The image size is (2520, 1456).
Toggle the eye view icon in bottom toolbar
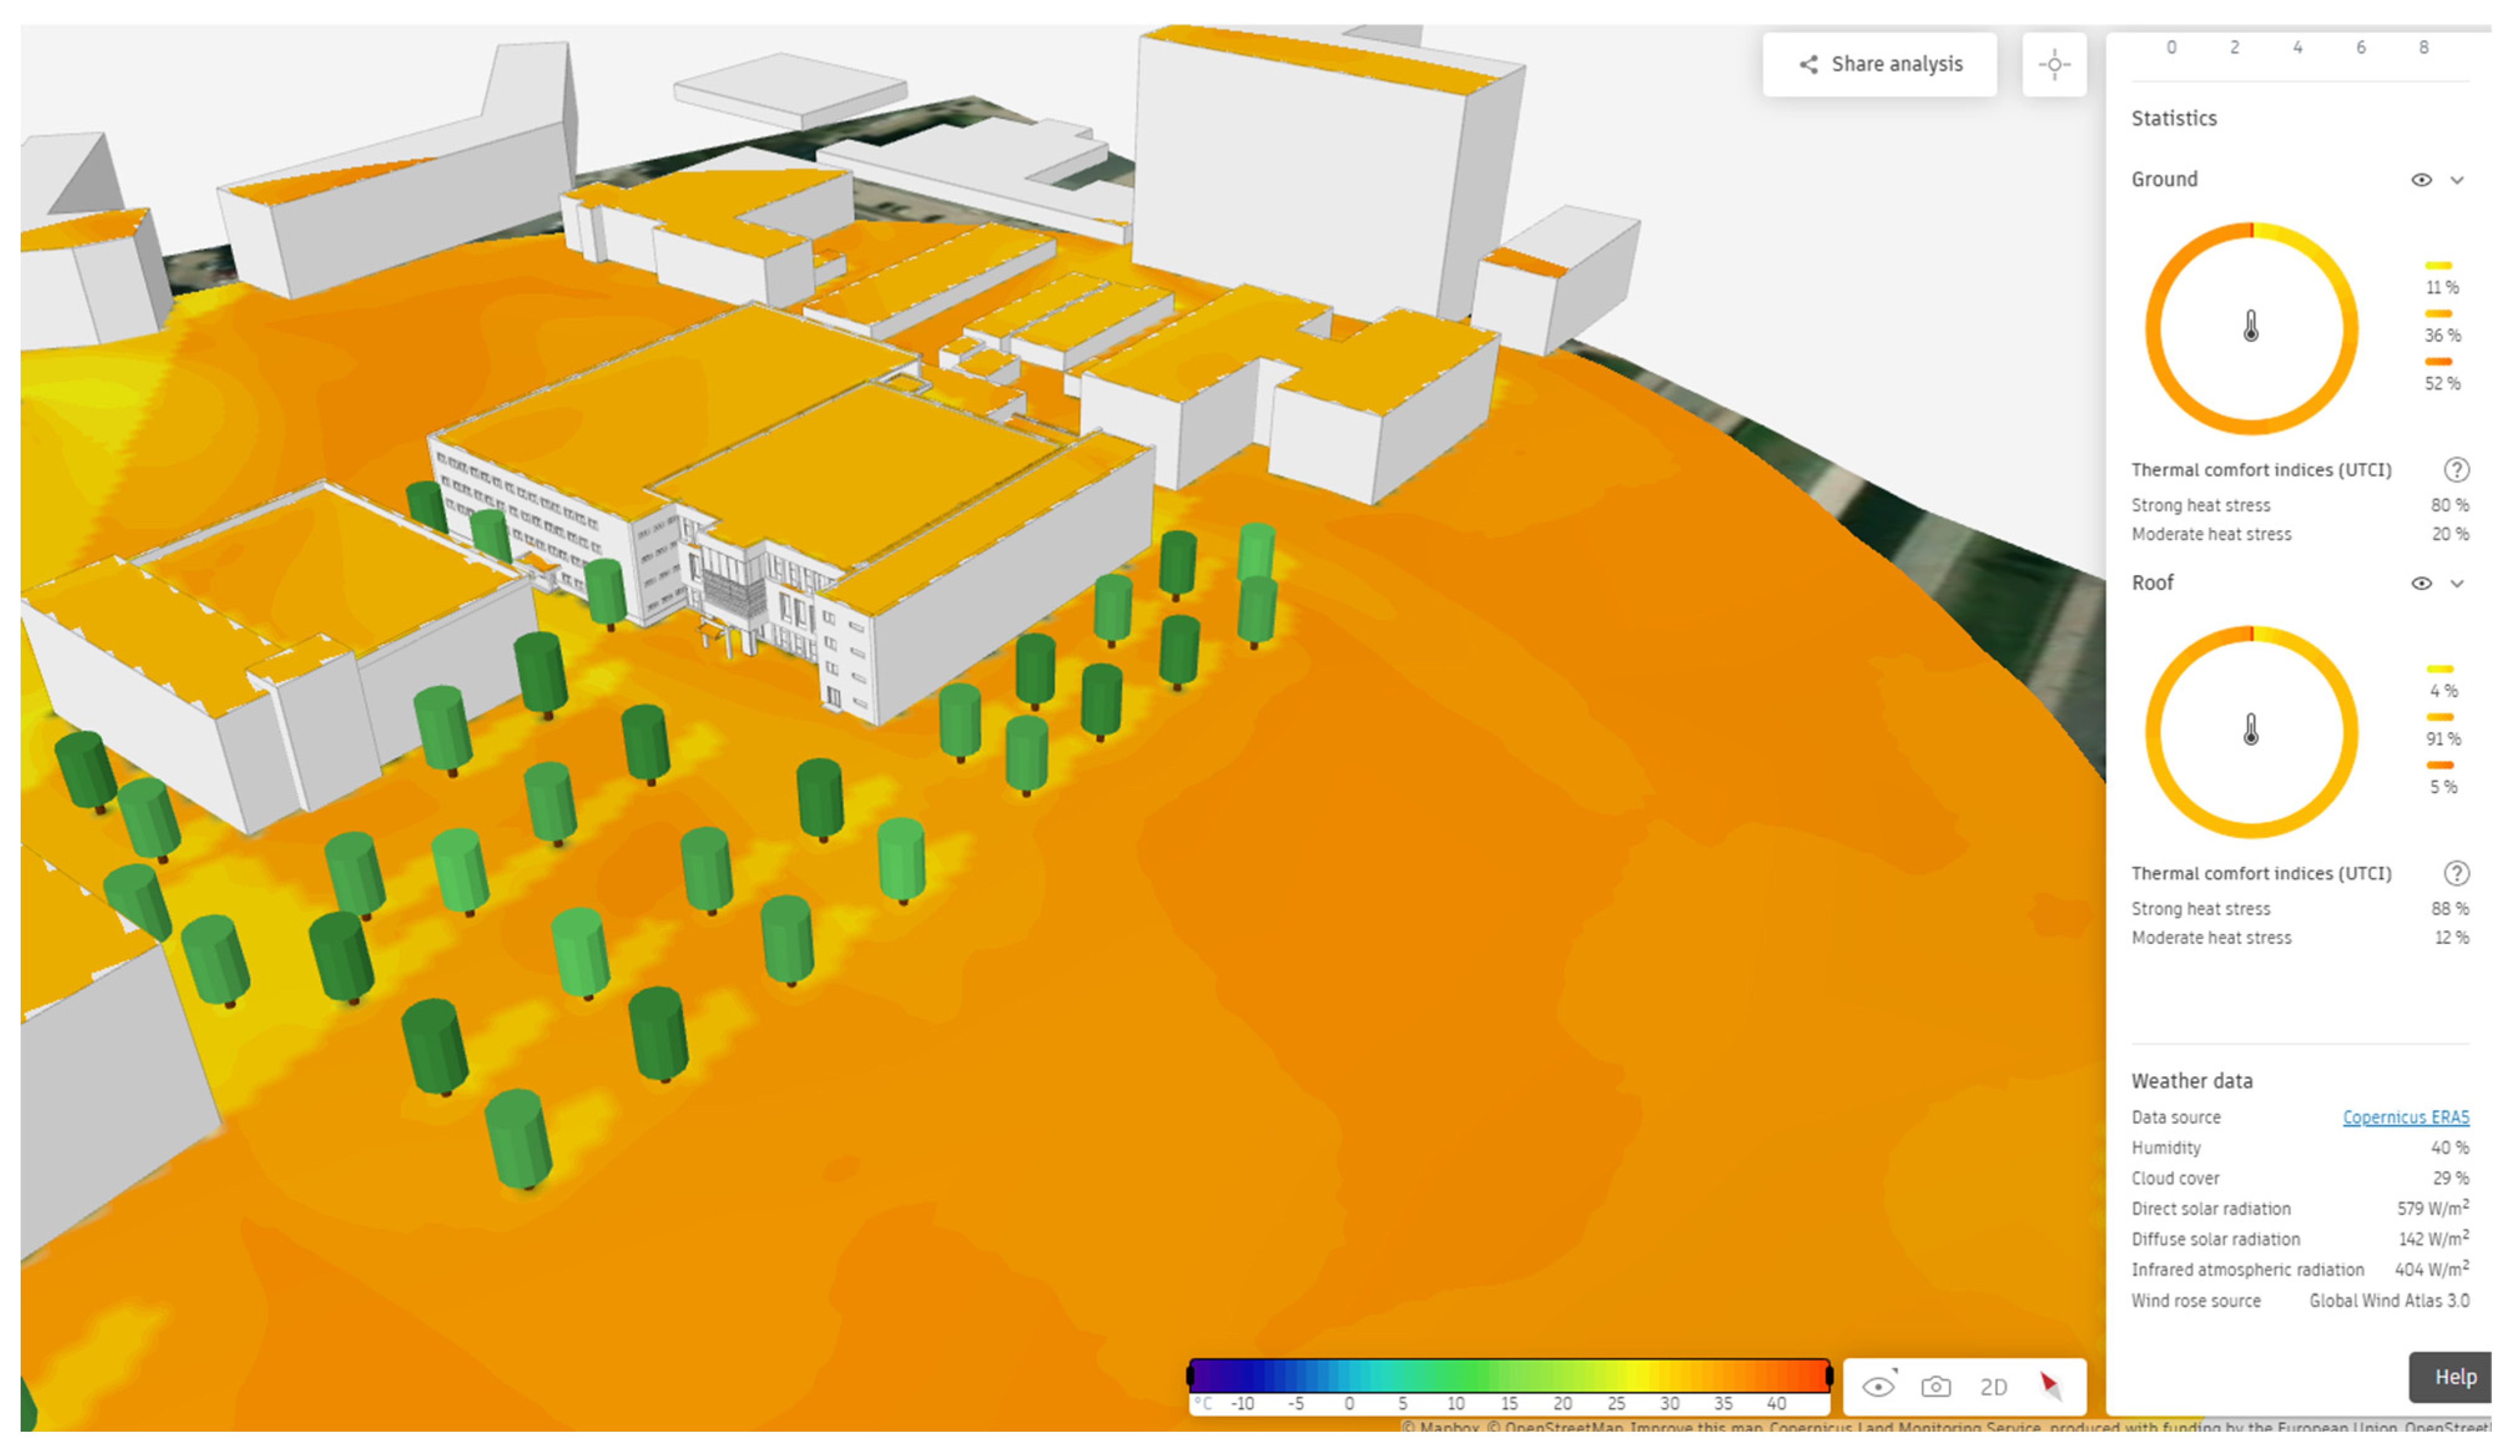[1879, 1386]
